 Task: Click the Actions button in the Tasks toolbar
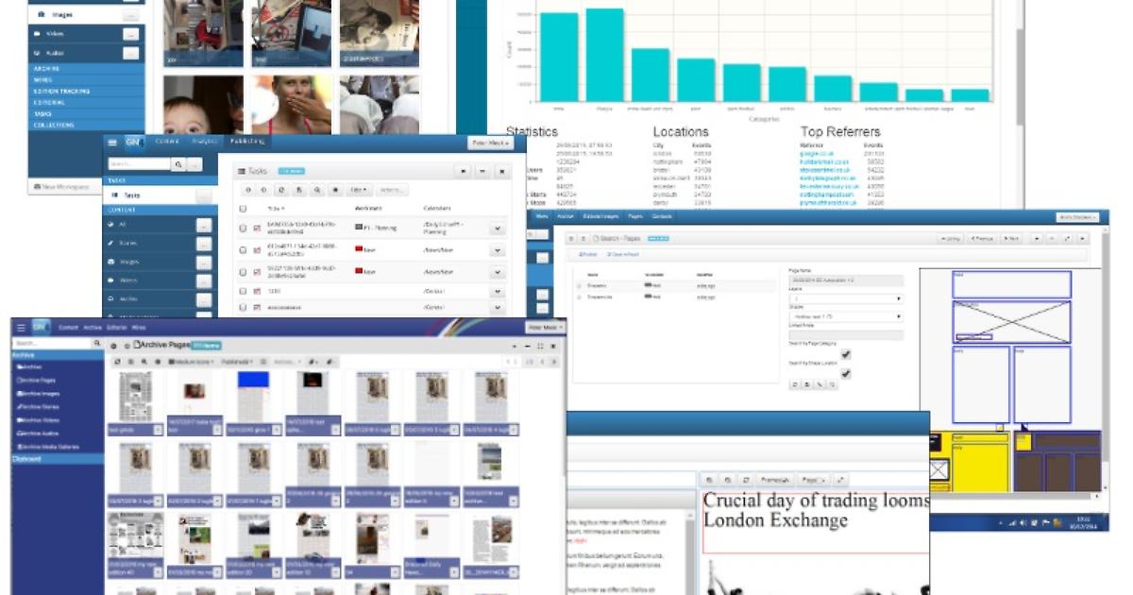(393, 190)
